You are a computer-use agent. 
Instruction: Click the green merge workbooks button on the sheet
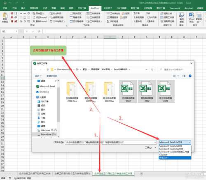[x=48, y=51]
